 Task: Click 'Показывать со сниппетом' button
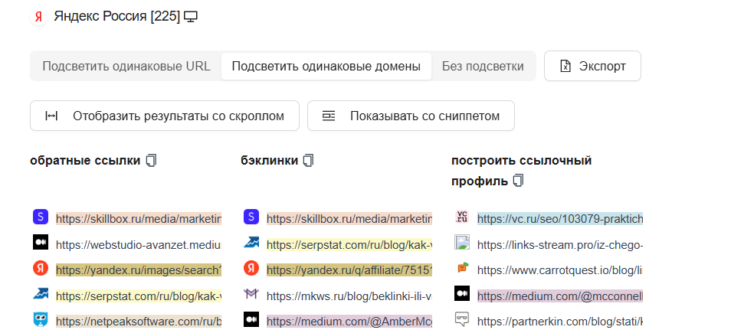(411, 116)
